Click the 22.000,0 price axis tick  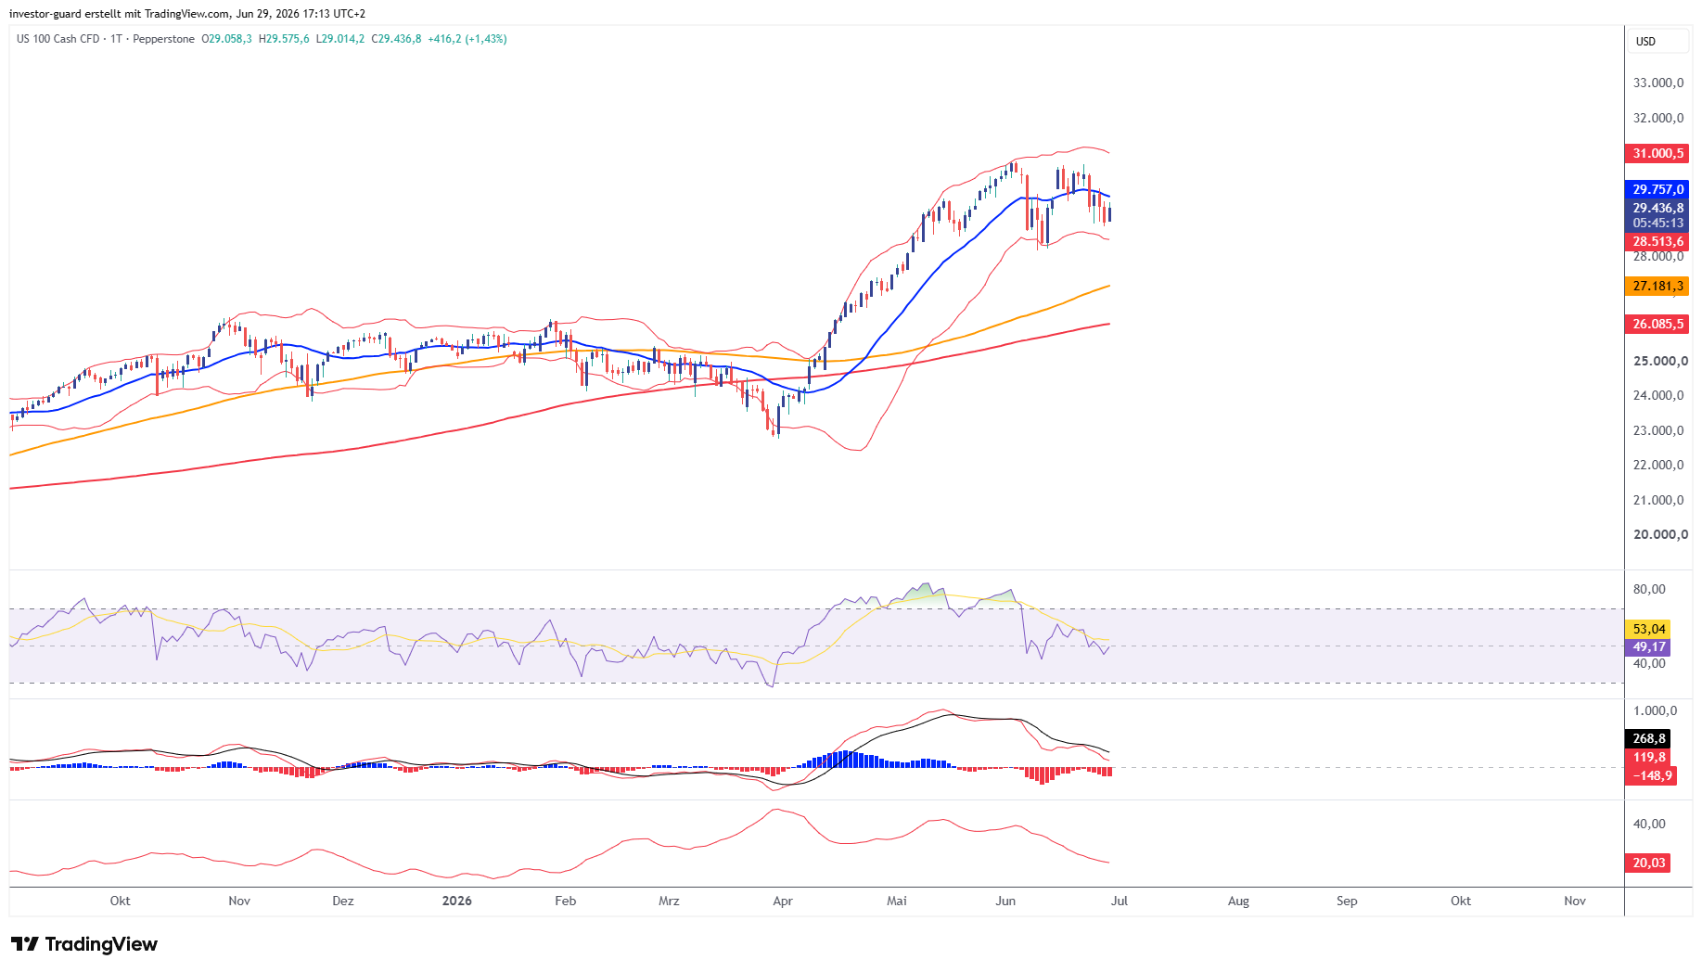[x=1657, y=465]
